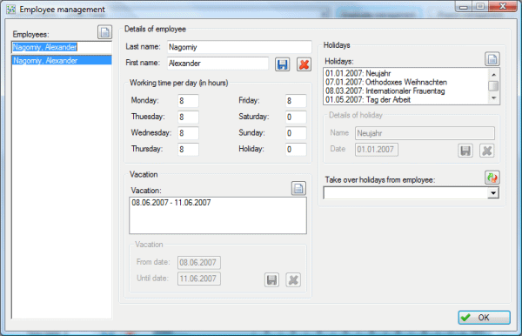The height and width of the screenshot is (336, 522).
Task: Select 07.01.2007: Orthodoxes Weihnachten holiday
Action: point(406,82)
